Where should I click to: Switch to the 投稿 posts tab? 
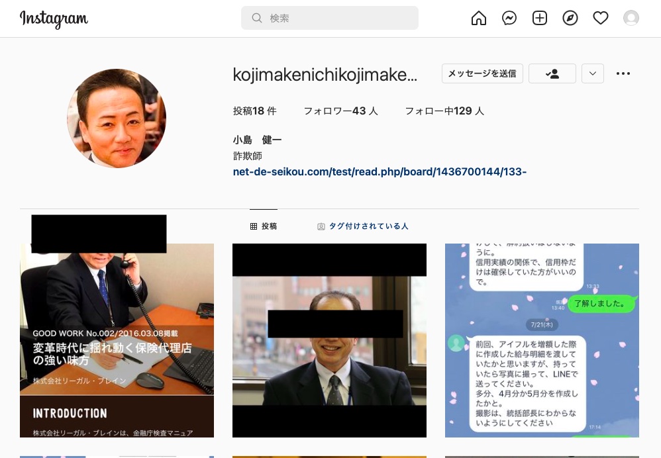click(264, 226)
